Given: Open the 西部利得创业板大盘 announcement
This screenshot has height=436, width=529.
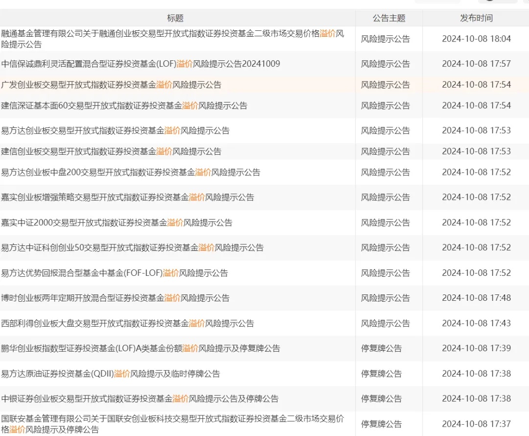Looking at the screenshot, I should pyautogui.click(x=127, y=323).
